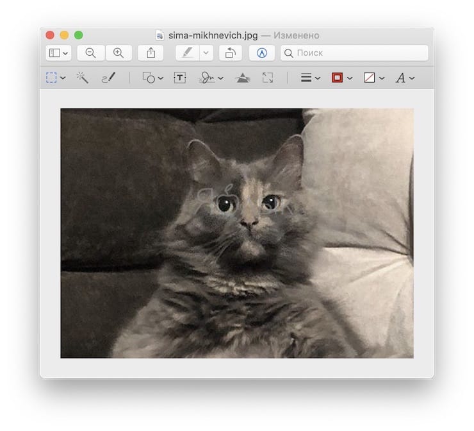Open the sidebar view menu button
Viewport: 474px width, 431px height.
click(59, 53)
